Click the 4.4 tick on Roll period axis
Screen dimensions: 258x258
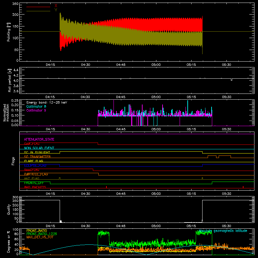pos(16,70)
